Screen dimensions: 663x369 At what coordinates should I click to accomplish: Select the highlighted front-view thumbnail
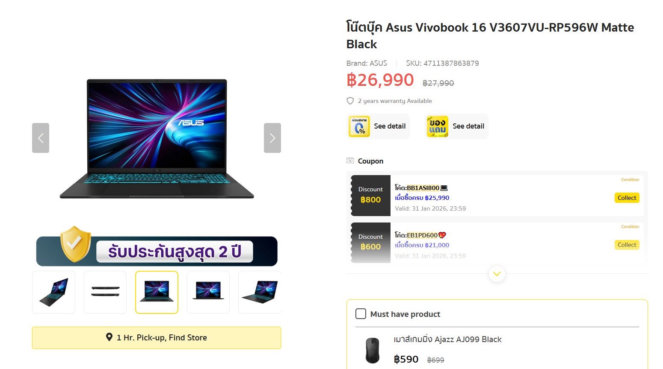point(157,292)
